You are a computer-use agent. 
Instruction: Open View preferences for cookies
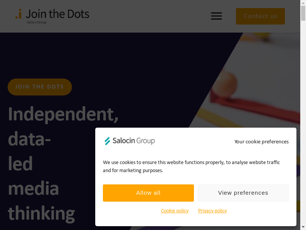[243, 193]
